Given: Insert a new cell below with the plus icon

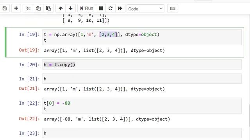Looking at the screenshot, I should (x=16, y=9).
